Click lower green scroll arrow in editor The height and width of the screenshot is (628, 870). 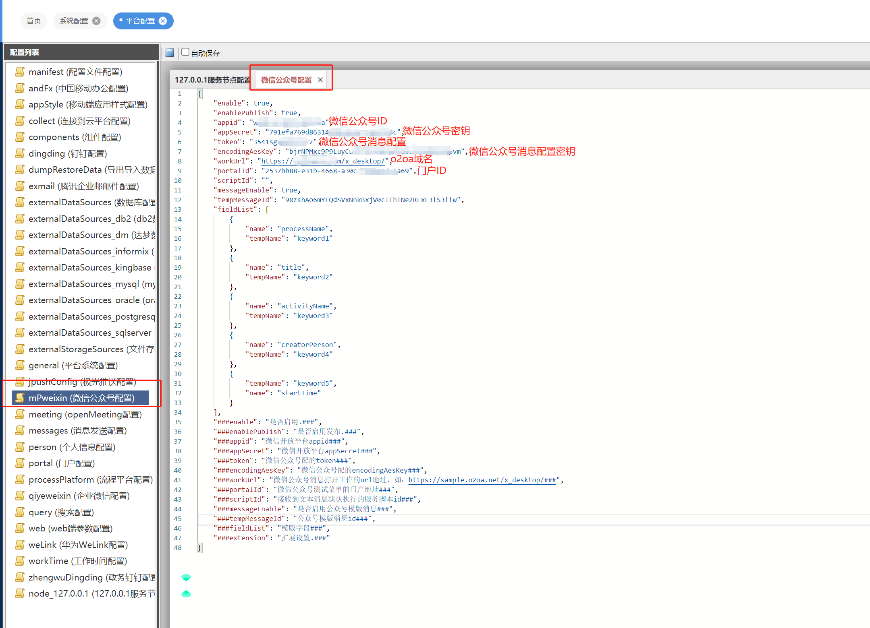[186, 594]
